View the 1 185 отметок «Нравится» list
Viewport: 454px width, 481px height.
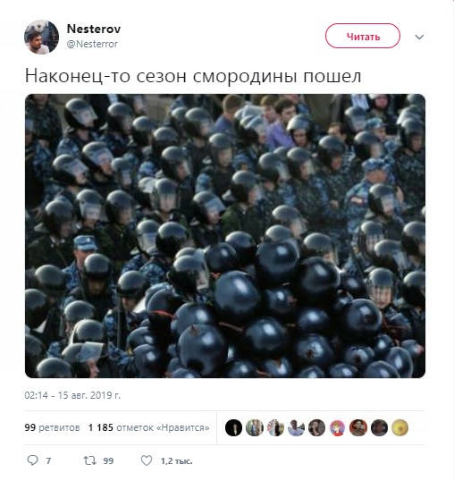[x=149, y=427]
